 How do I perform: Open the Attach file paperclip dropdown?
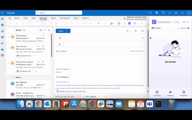pyautogui.click(x=99, y=23)
